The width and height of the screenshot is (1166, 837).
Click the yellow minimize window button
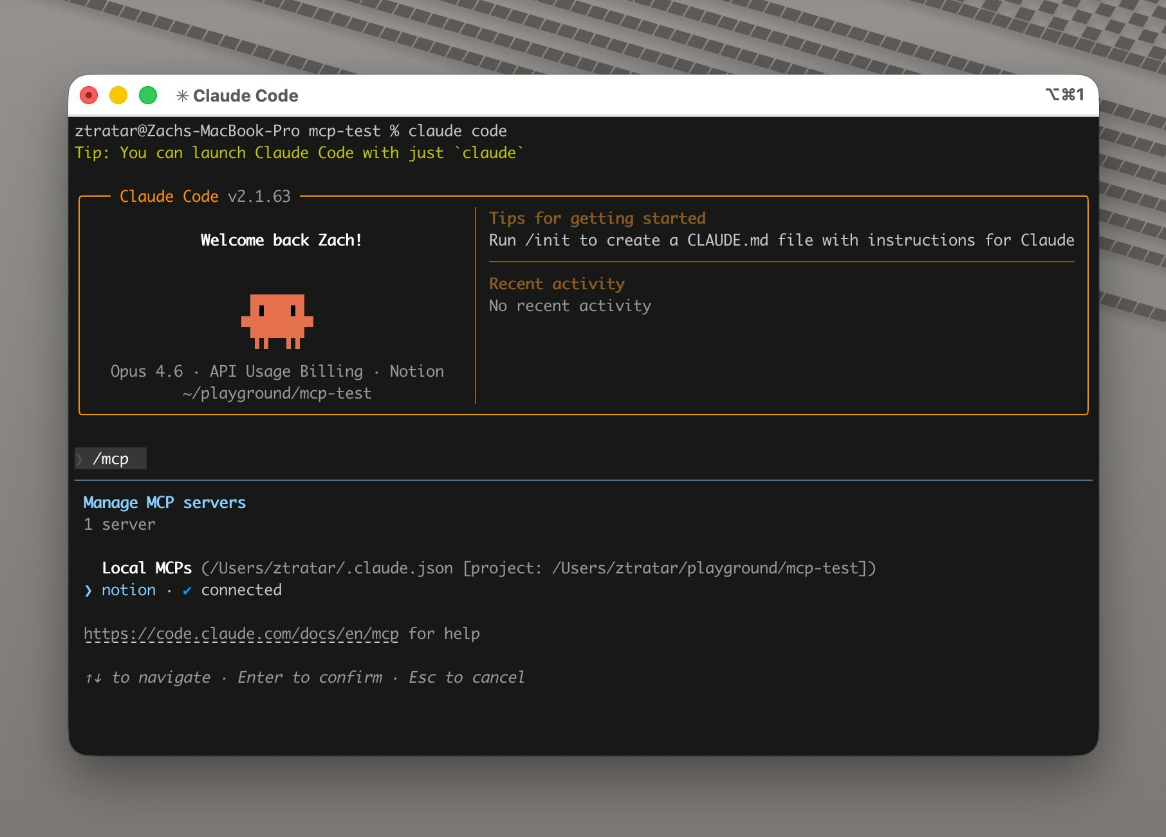(118, 96)
